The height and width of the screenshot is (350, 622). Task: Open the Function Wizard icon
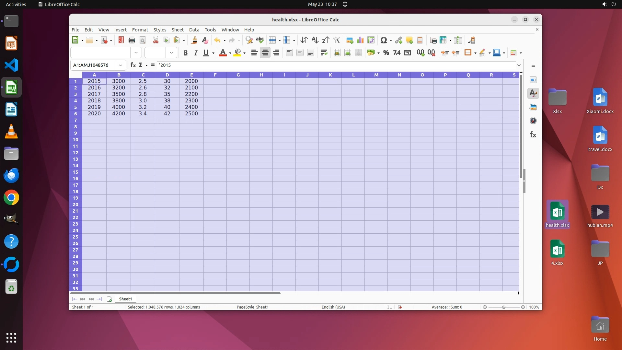tap(133, 65)
